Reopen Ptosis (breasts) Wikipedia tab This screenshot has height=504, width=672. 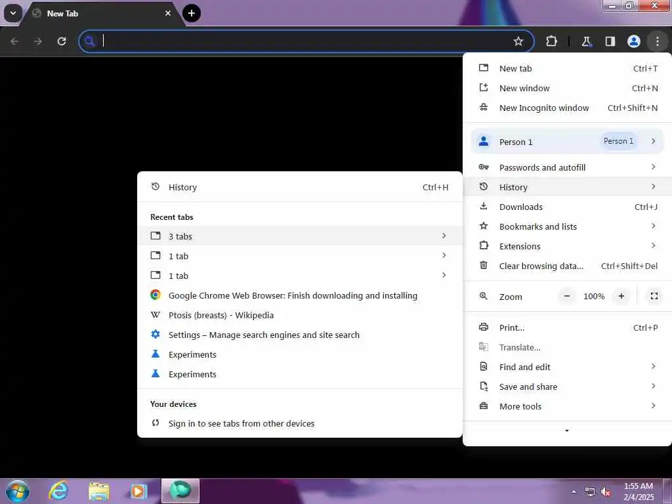coord(299,315)
